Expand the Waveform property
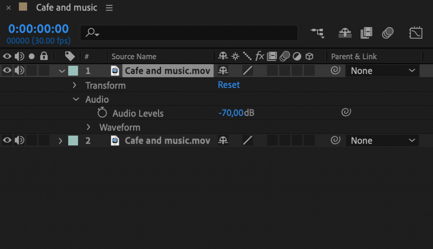433x249 pixels. click(88, 127)
